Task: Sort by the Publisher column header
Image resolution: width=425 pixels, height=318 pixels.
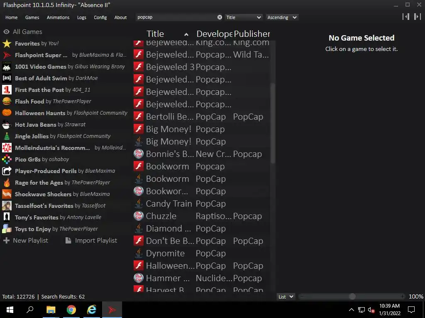Action: (x=252, y=34)
